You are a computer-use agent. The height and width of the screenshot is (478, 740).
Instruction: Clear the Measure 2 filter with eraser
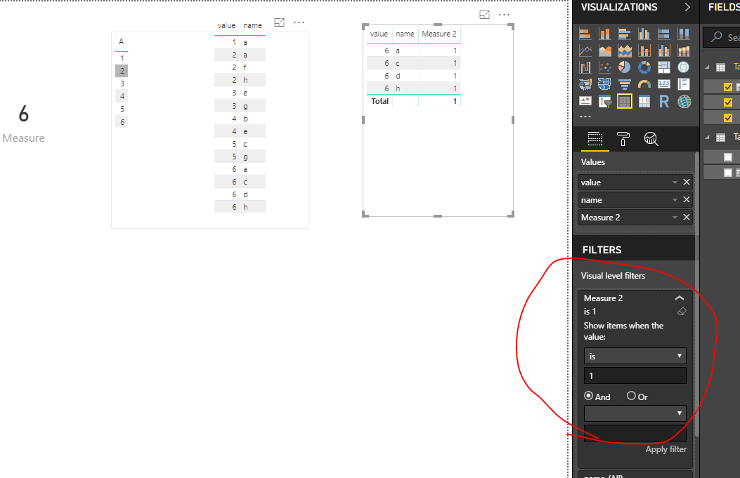(x=682, y=312)
